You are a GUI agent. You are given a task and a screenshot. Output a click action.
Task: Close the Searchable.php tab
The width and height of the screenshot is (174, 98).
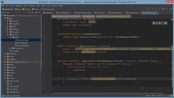pos(123,13)
